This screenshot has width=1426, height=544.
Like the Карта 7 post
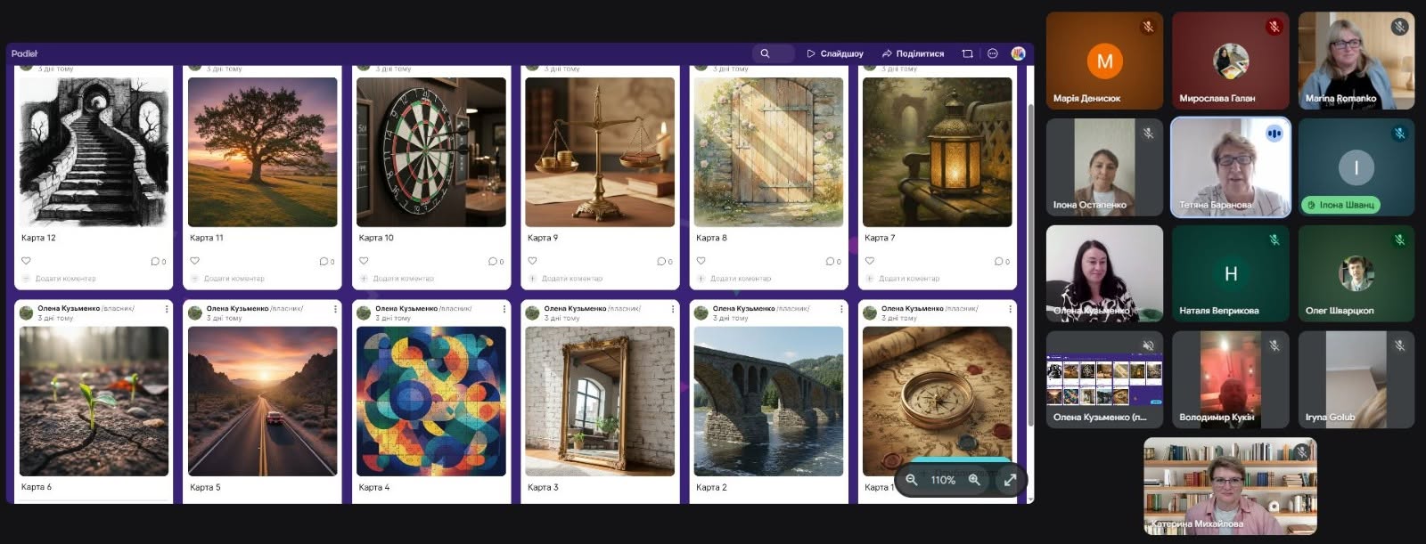point(870,261)
